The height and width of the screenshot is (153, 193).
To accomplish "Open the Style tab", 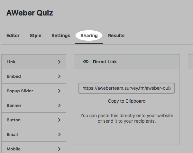I will [35, 36].
